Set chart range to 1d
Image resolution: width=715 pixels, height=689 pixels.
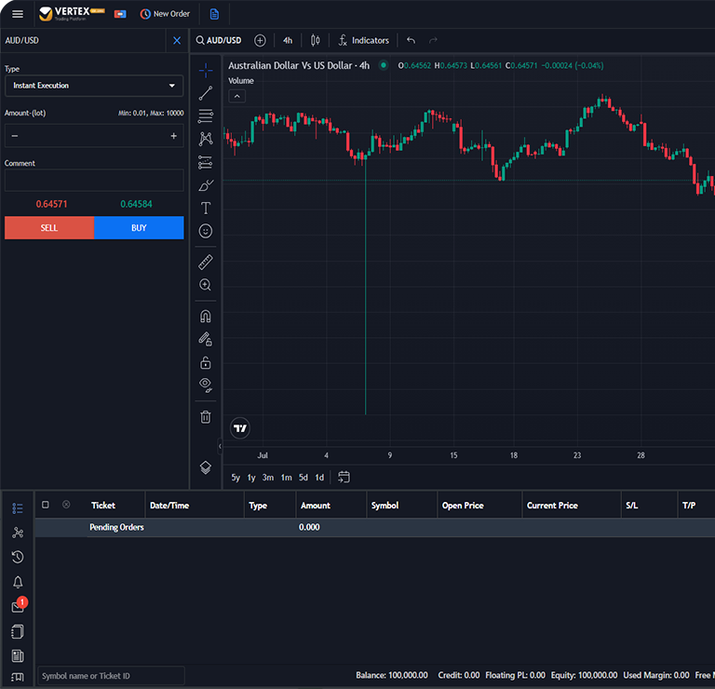(319, 478)
